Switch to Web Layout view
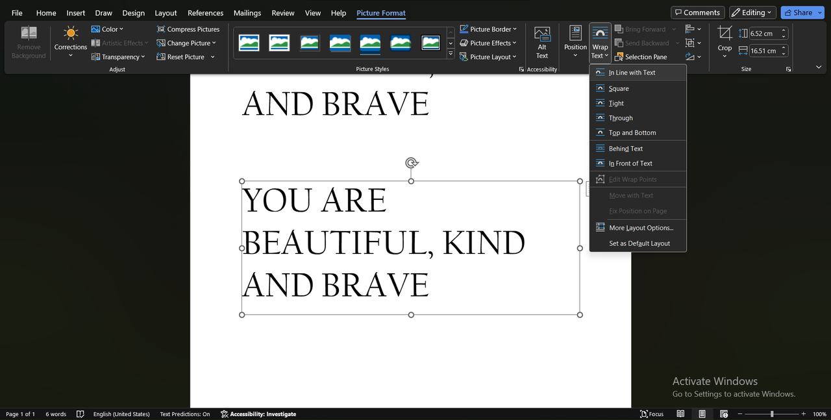Image resolution: width=831 pixels, height=420 pixels. tap(723, 414)
